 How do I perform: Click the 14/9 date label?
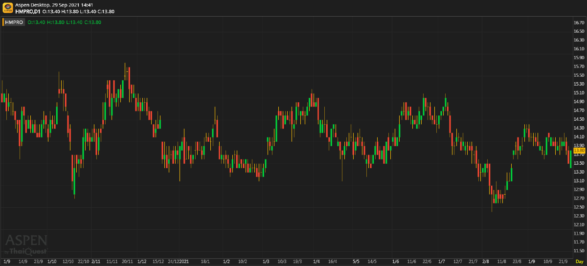[x=23, y=262]
